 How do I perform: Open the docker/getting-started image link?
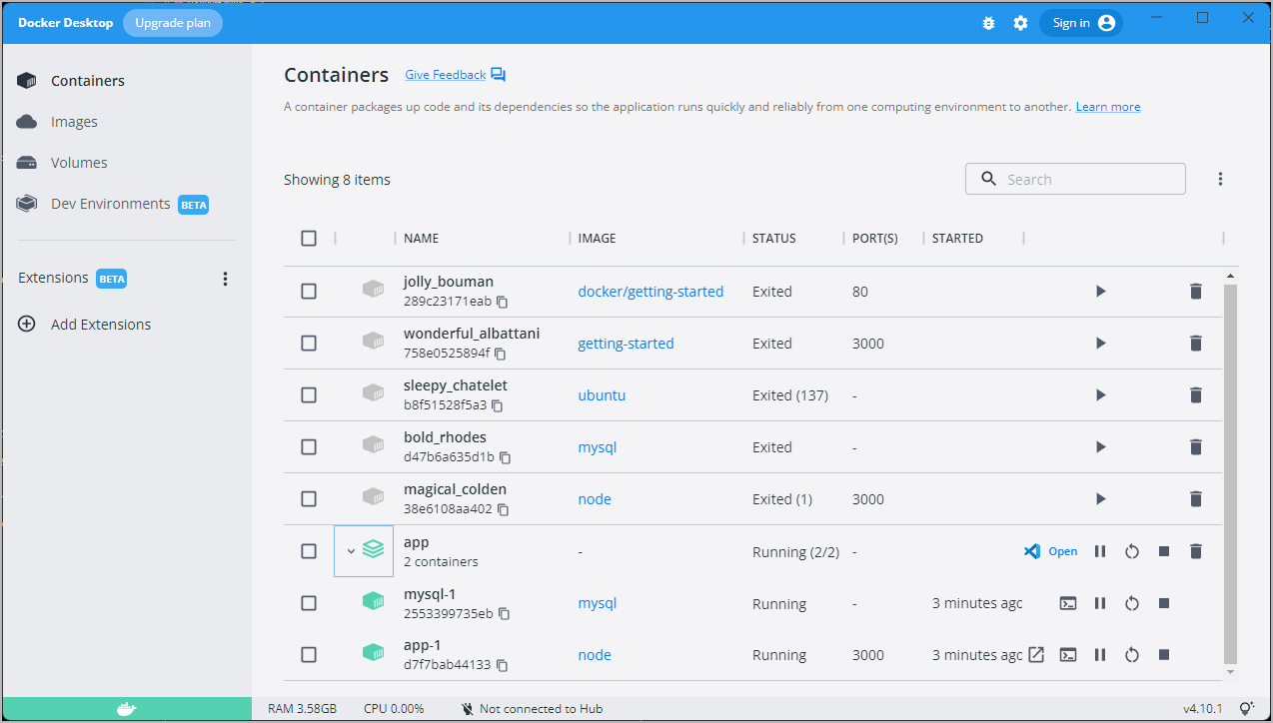[650, 292]
